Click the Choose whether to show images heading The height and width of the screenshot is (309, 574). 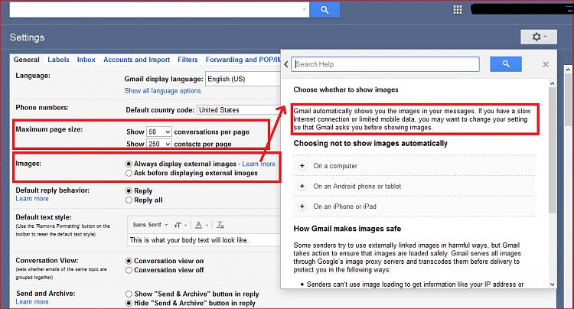pos(346,89)
